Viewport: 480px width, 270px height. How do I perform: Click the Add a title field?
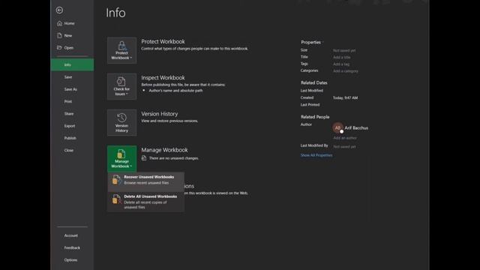[x=342, y=57]
